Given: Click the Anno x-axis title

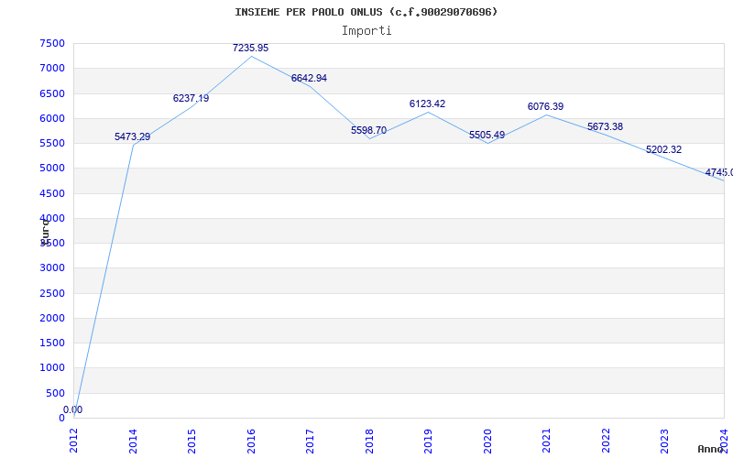Looking at the screenshot, I should (711, 449).
